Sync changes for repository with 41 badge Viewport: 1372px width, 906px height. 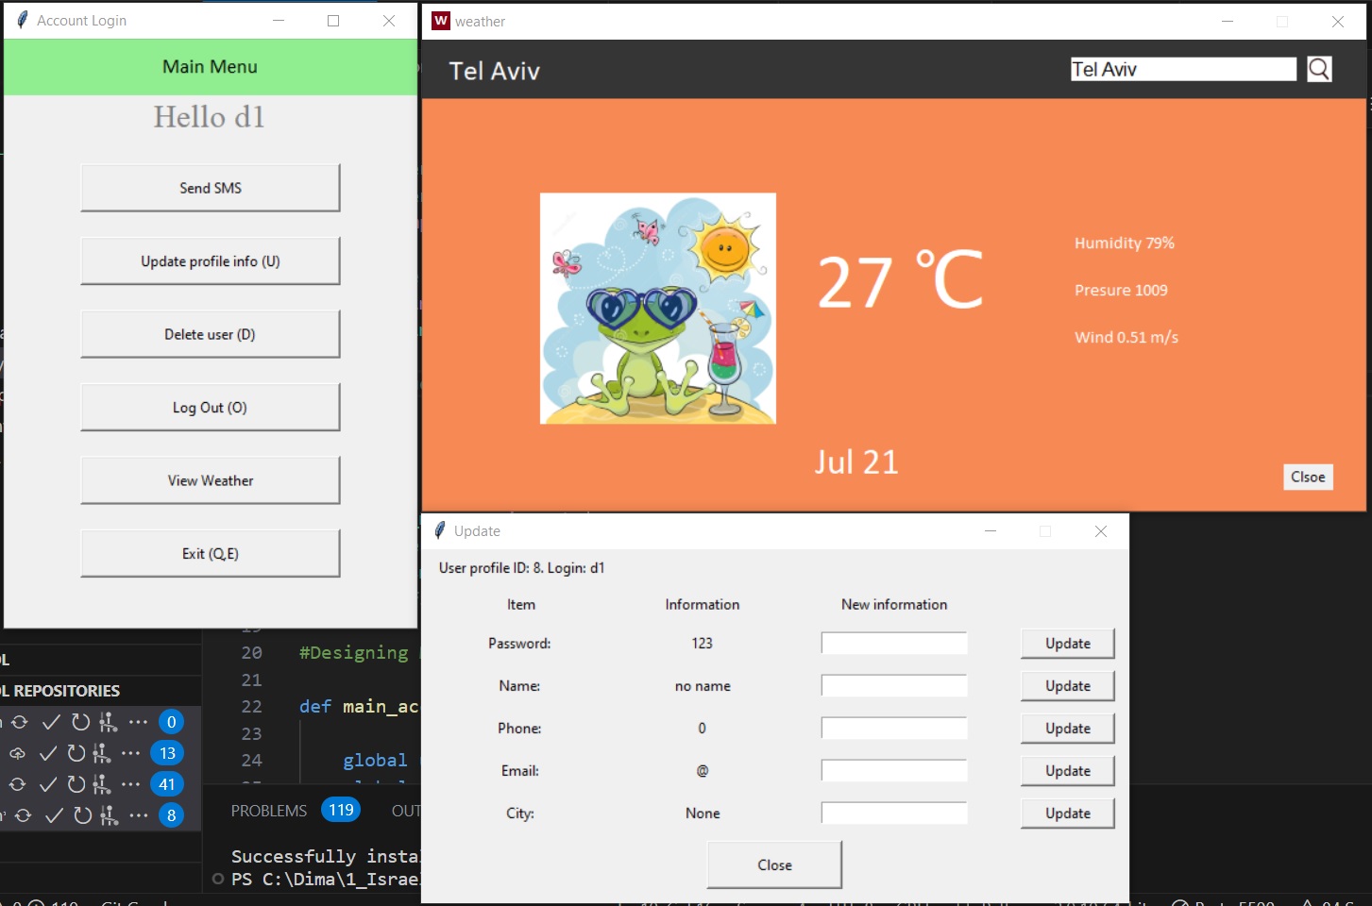pyautogui.click(x=18, y=784)
